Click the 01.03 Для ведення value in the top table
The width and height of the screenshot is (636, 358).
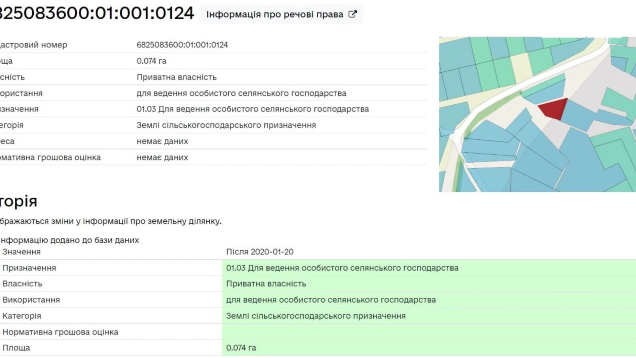pyautogui.click(x=253, y=109)
